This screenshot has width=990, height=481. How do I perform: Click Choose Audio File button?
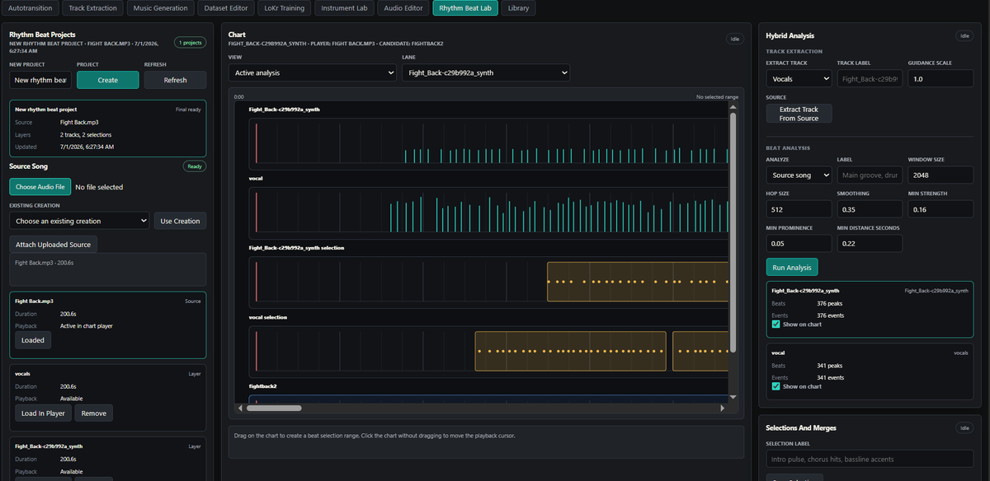40,187
